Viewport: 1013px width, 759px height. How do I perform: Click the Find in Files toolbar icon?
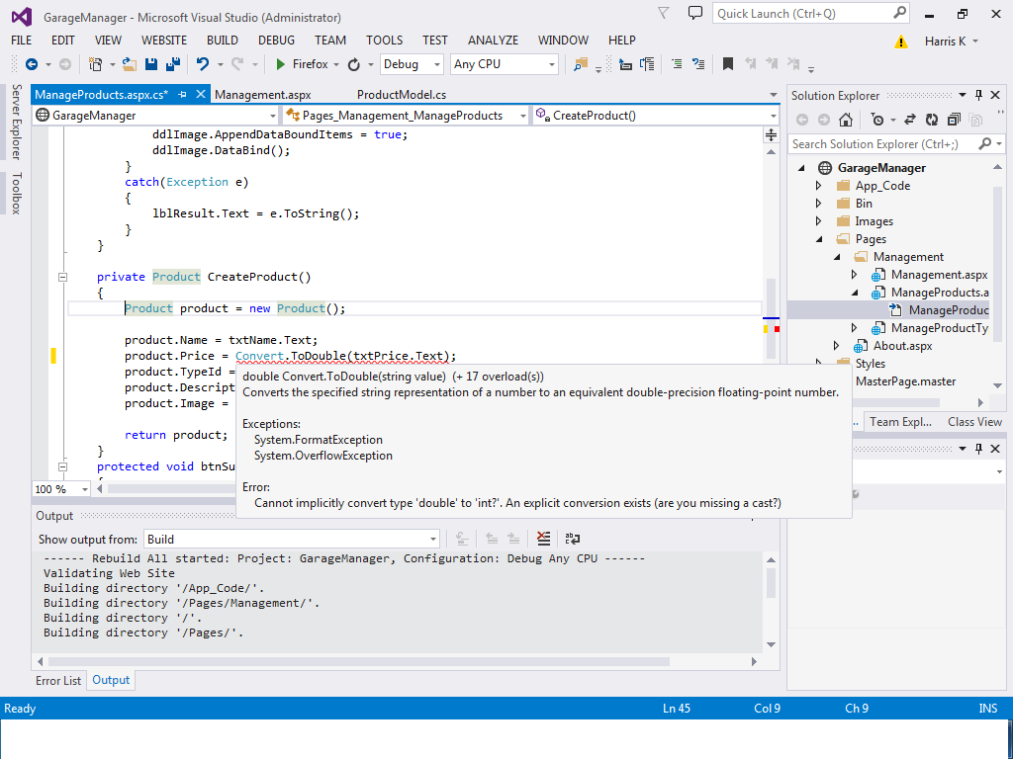pos(581,64)
